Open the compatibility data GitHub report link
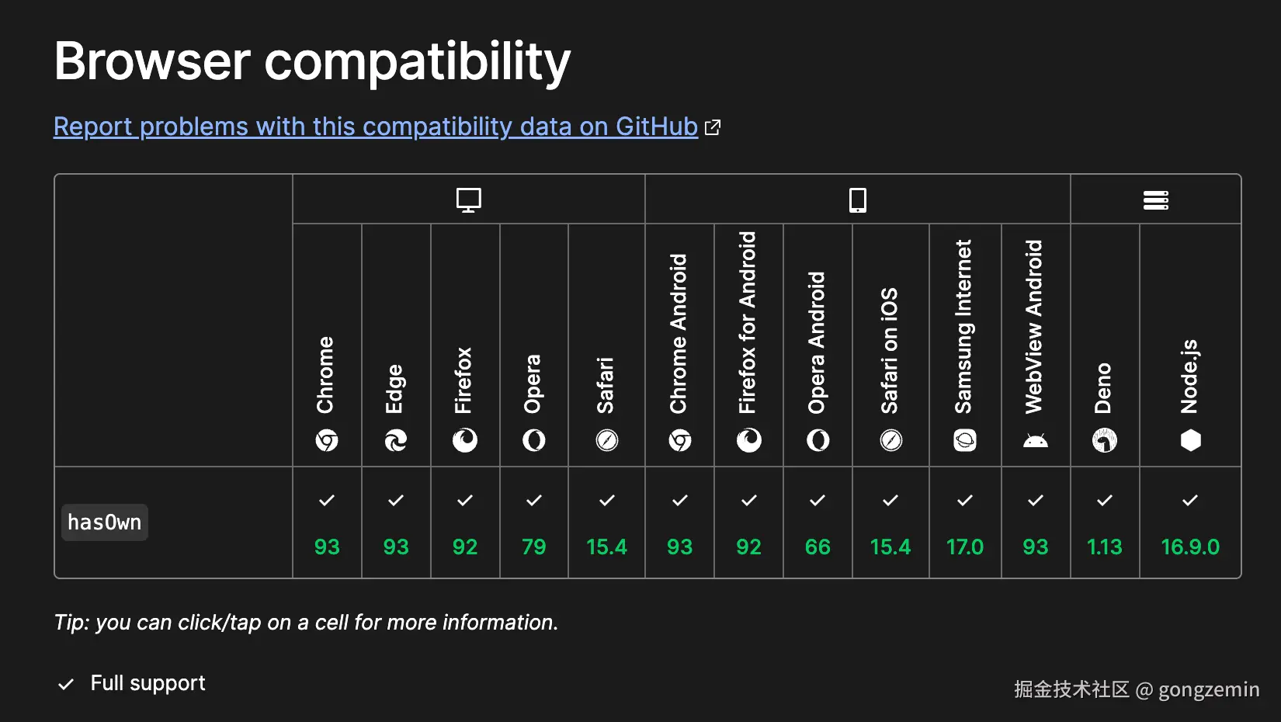 [376, 127]
